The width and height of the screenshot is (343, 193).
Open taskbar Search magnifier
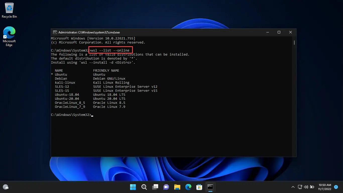[x=144, y=187]
